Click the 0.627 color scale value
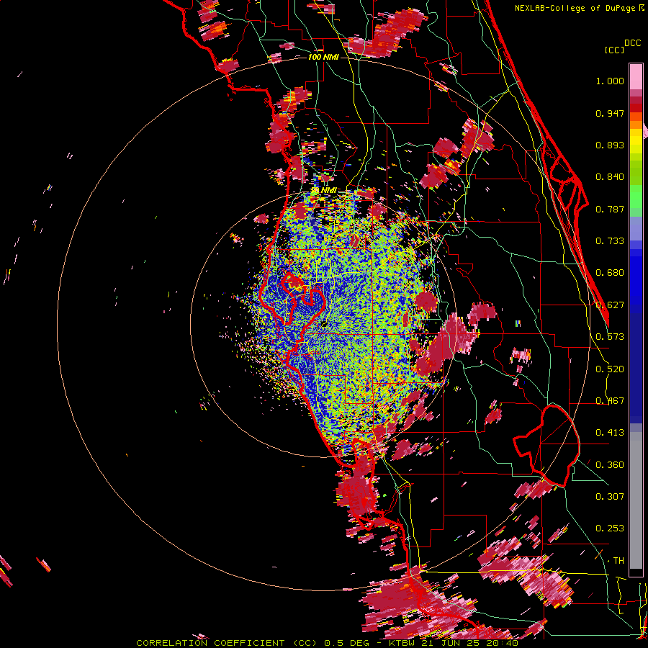This screenshot has width=648, height=648. tap(610, 305)
